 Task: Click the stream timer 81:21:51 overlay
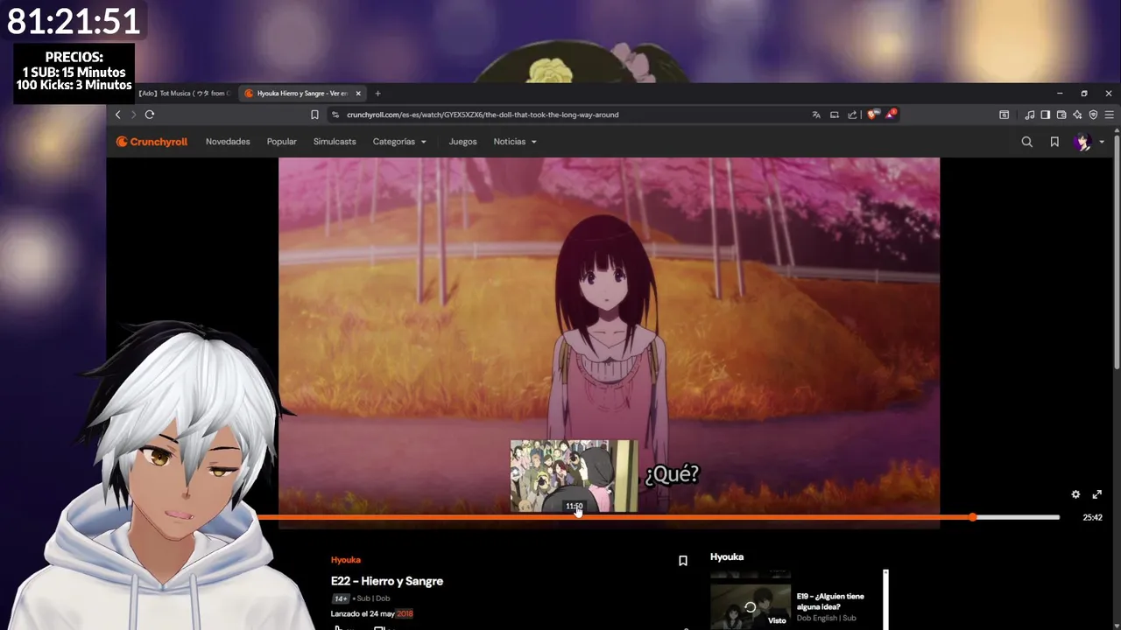tap(74, 21)
